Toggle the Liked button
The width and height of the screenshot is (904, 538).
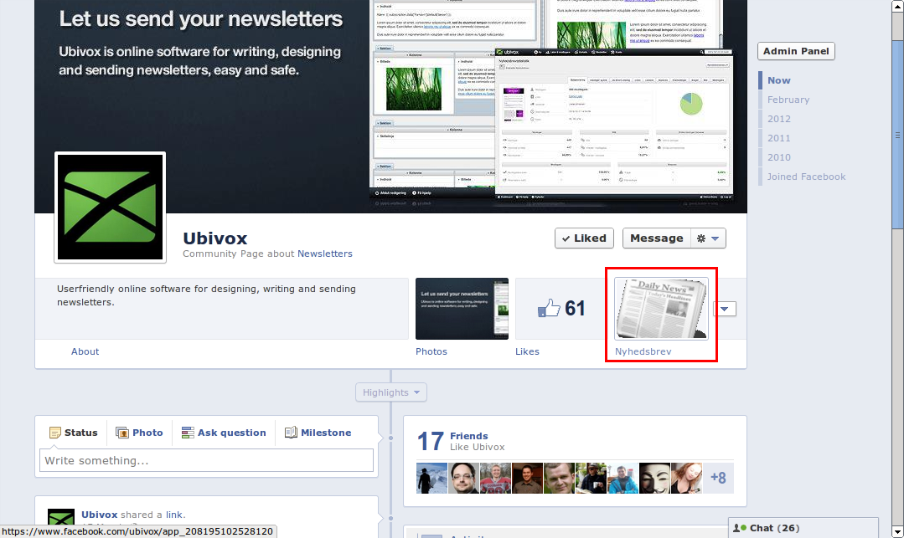point(584,238)
